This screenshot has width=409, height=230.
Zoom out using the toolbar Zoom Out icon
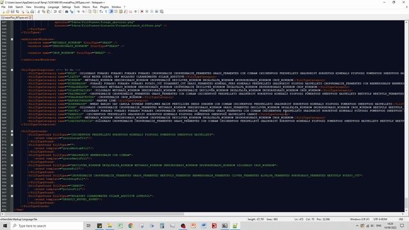(83, 11)
